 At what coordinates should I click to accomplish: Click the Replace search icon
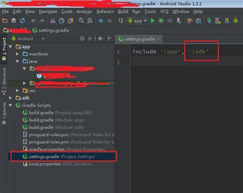click(x=90, y=21)
